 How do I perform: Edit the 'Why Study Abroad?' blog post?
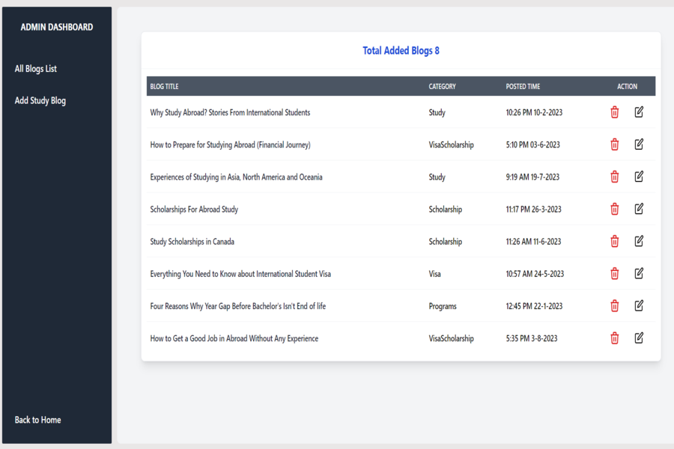click(639, 112)
